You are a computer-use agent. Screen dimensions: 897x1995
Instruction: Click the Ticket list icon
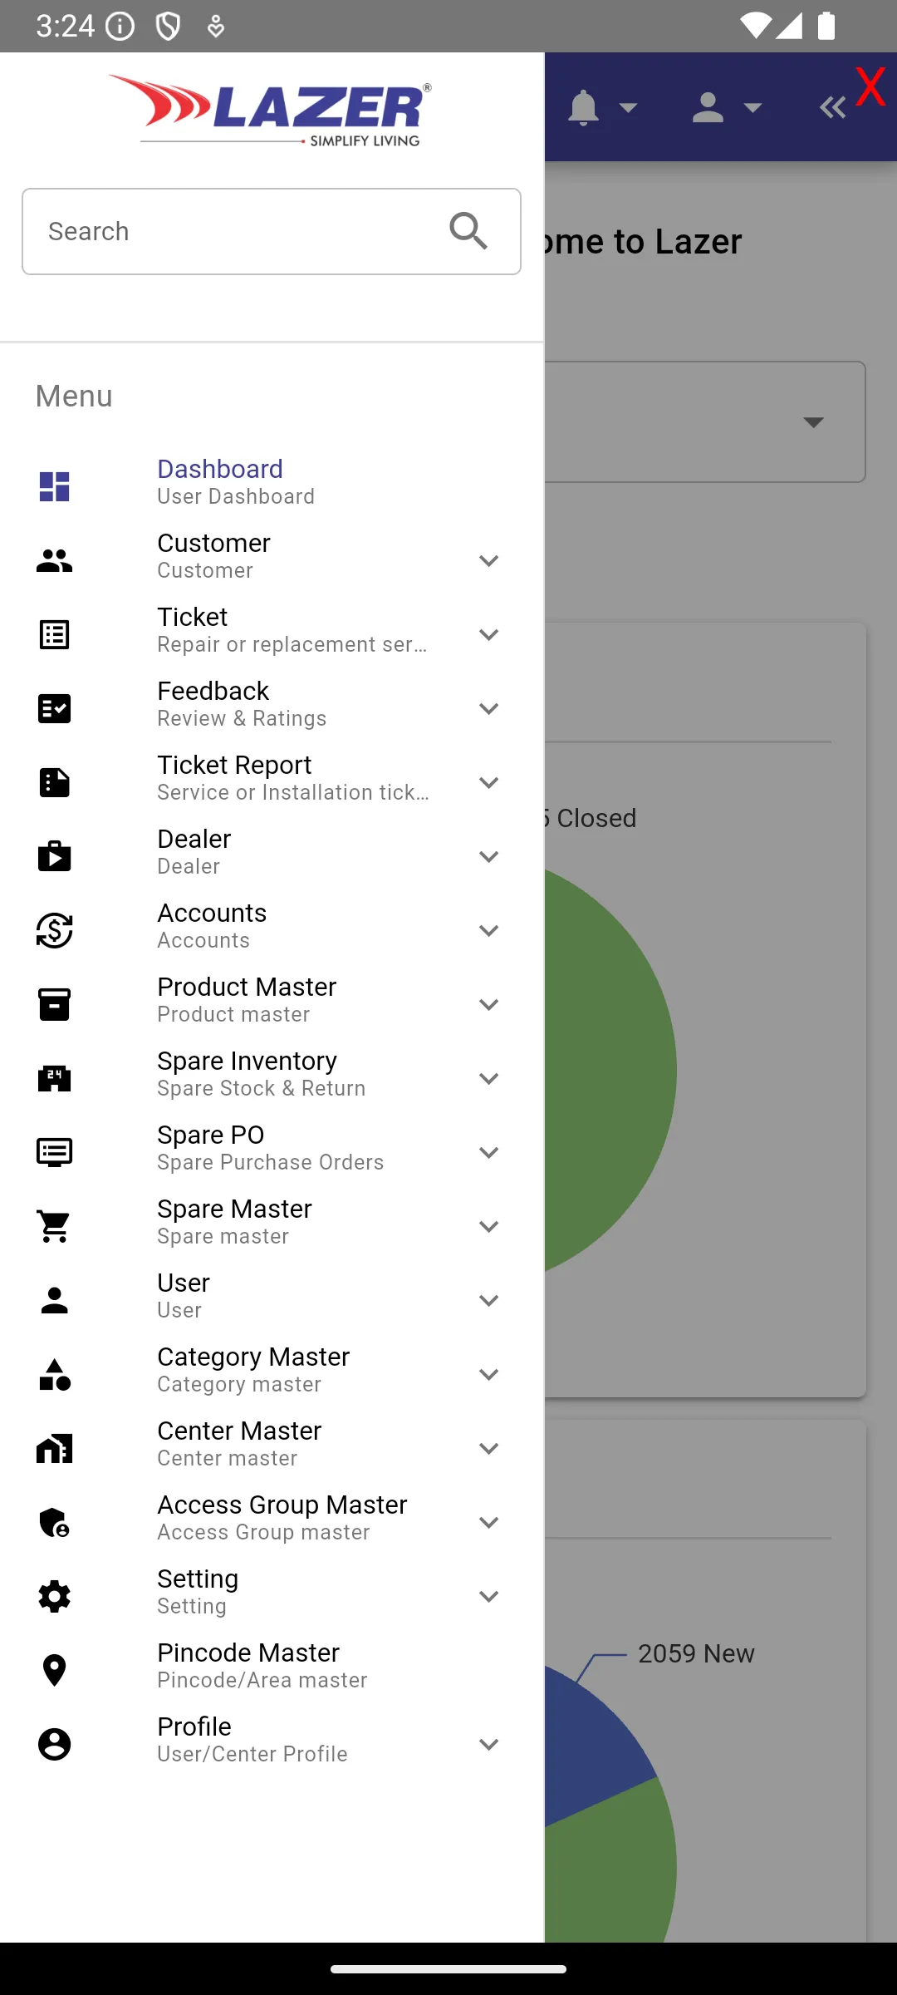pyautogui.click(x=55, y=635)
